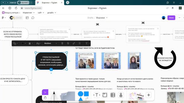Screen dimensions: 184x103
Task: Toggle bold formatting
Action: [x=62, y=43]
